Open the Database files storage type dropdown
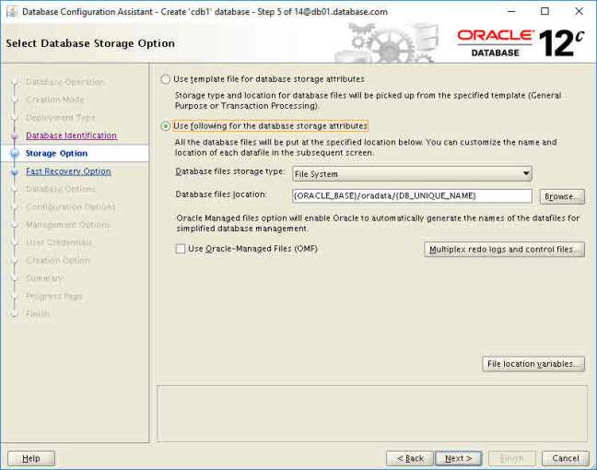The image size is (597, 470). click(x=411, y=173)
